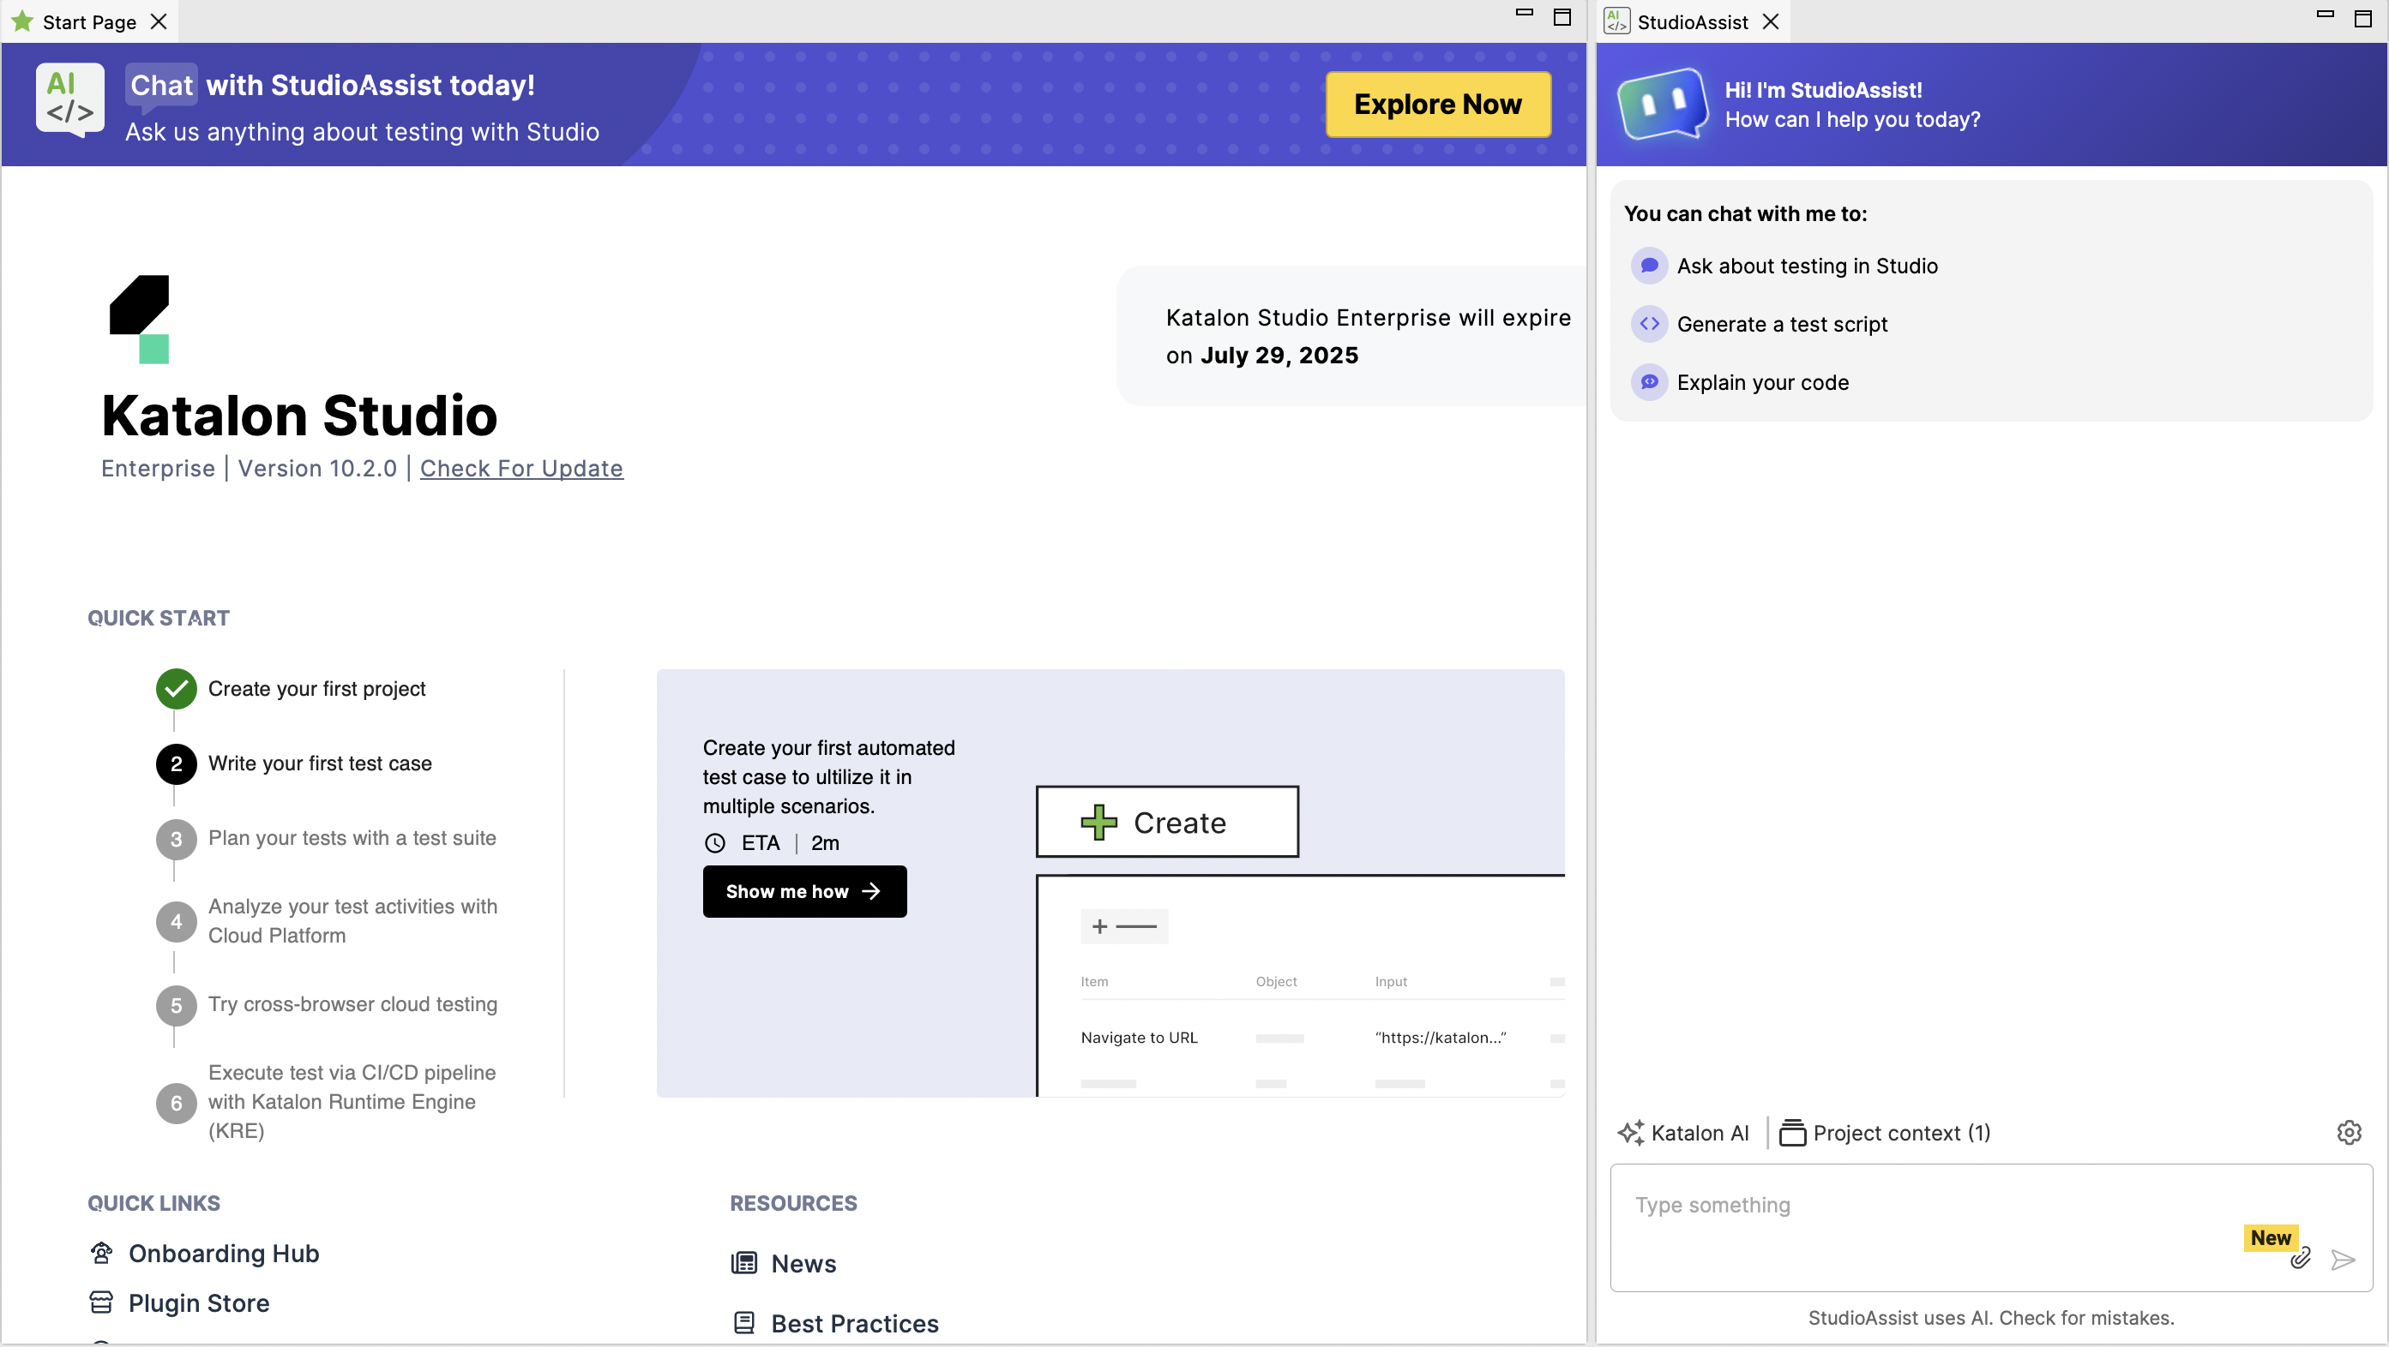This screenshot has width=2389, height=1347.
Task: Click the AI code icon in banner
Action: click(x=69, y=100)
